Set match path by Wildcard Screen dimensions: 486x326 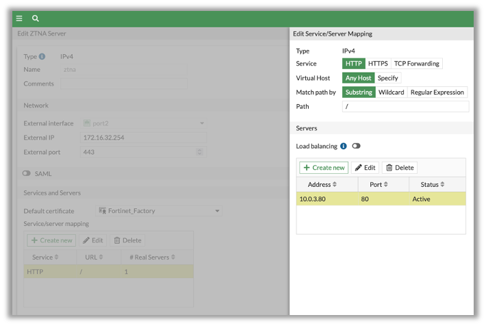click(391, 92)
